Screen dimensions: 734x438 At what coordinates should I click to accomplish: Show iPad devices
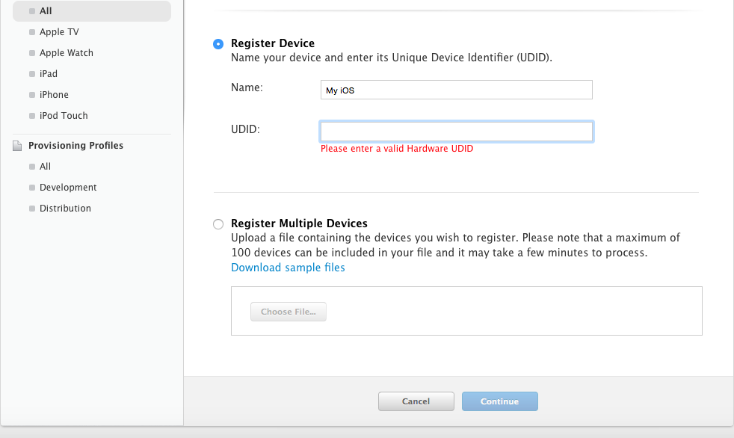pyautogui.click(x=49, y=74)
